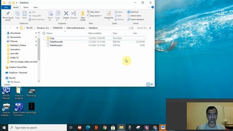The image size is (233, 131).
Task: Open the Open command dropdown
Action: pyautogui.click(x=119, y=12)
